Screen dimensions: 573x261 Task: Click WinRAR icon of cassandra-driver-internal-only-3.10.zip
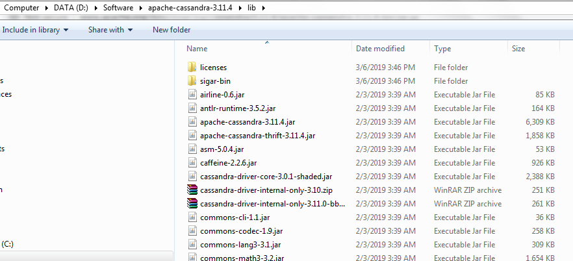[192, 190]
